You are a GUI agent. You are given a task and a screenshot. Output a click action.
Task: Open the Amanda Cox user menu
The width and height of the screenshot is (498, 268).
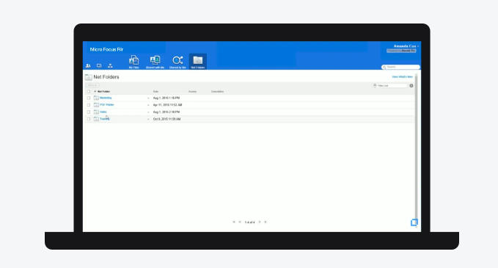[406, 46]
